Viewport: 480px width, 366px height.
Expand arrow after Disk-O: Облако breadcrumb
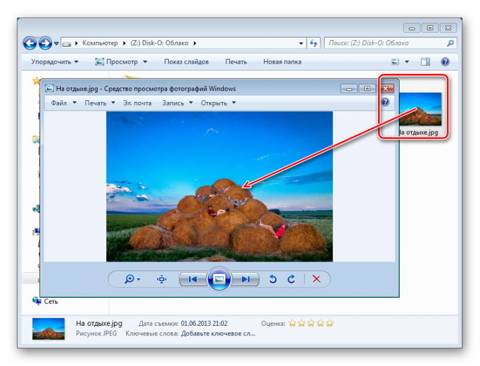click(194, 43)
